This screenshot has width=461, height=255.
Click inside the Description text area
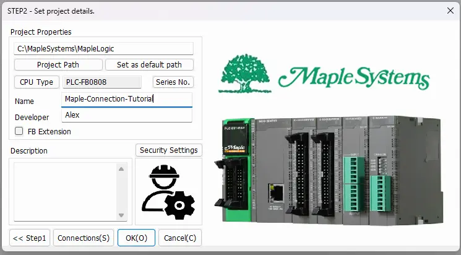tap(65, 192)
